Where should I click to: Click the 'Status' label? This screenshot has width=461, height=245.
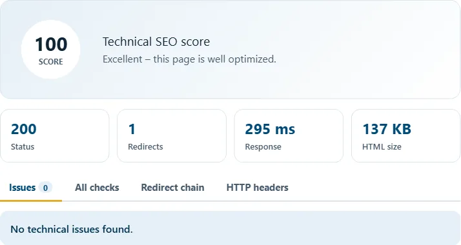coord(23,147)
